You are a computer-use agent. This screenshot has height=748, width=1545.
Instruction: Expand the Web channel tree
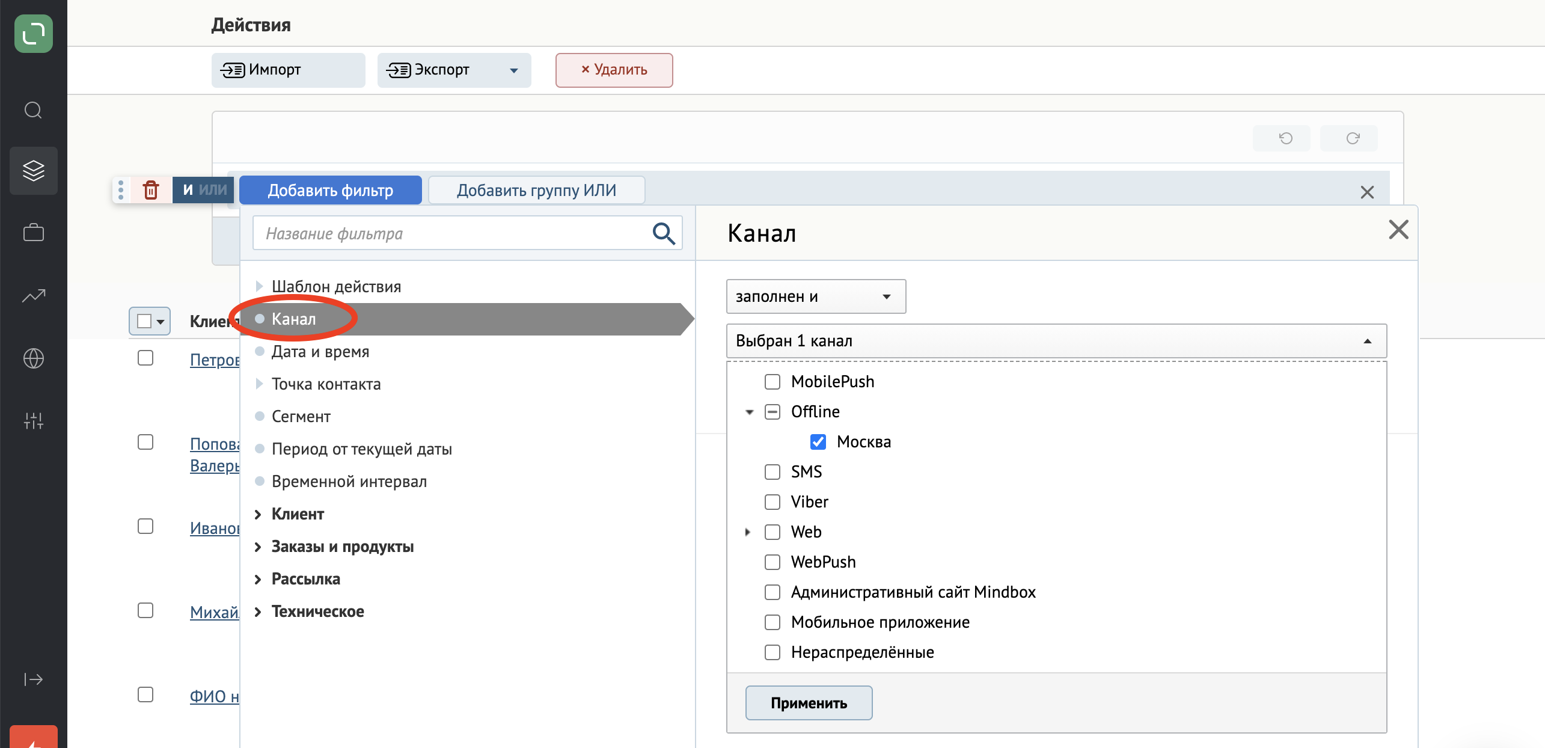[748, 532]
